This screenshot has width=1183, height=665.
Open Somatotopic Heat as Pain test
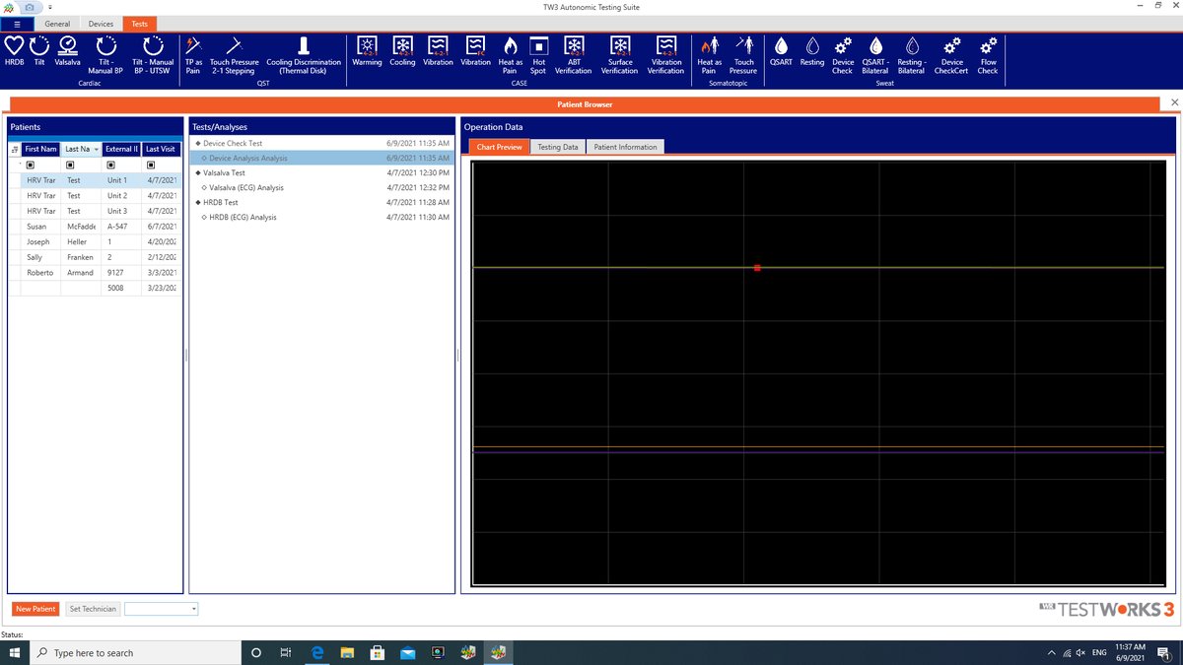(x=709, y=54)
